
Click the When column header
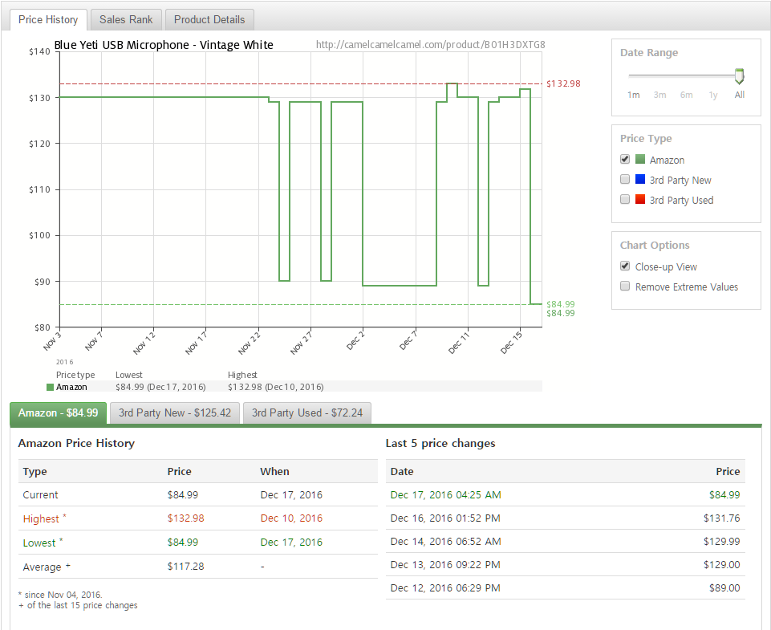(274, 471)
